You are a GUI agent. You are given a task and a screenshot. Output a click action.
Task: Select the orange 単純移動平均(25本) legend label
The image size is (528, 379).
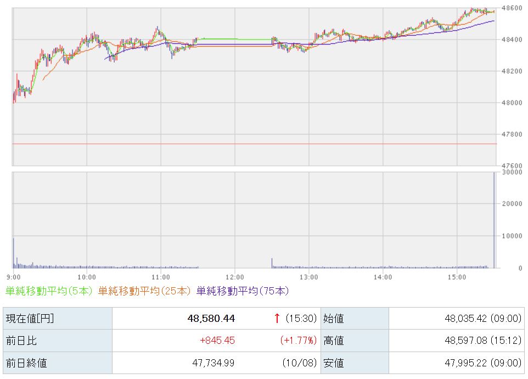coord(145,291)
